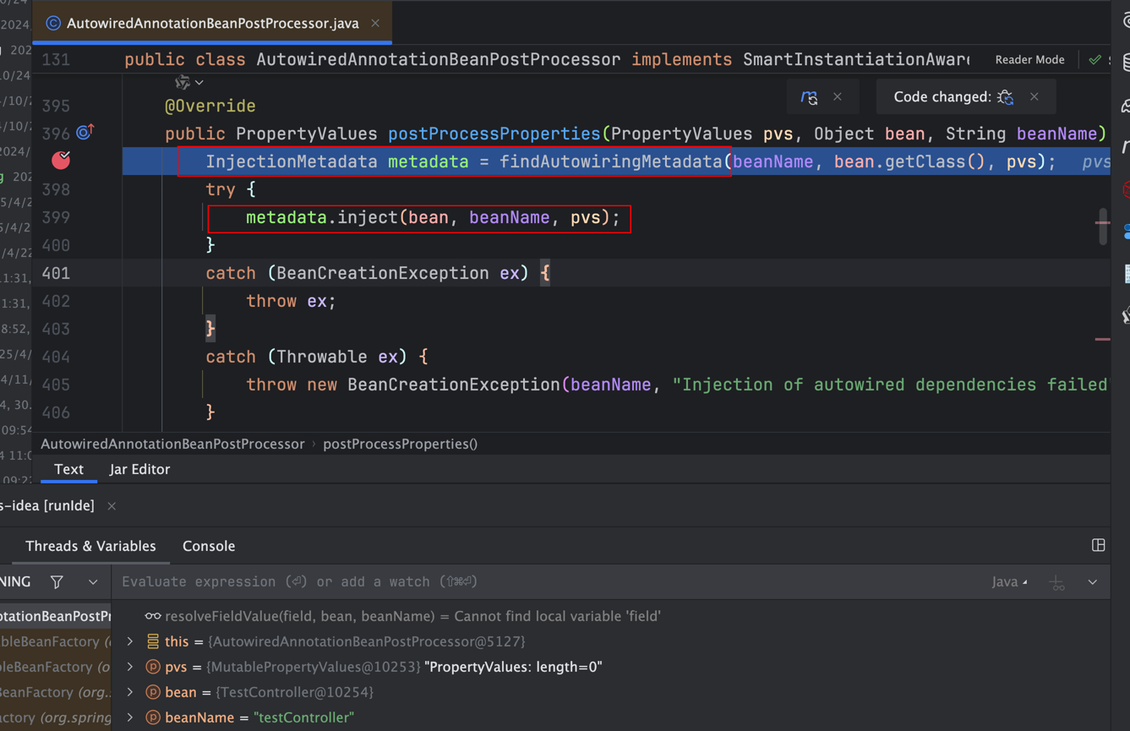Click the Maven reload changes icon
Image resolution: width=1130 pixels, height=731 pixels.
tap(809, 97)
